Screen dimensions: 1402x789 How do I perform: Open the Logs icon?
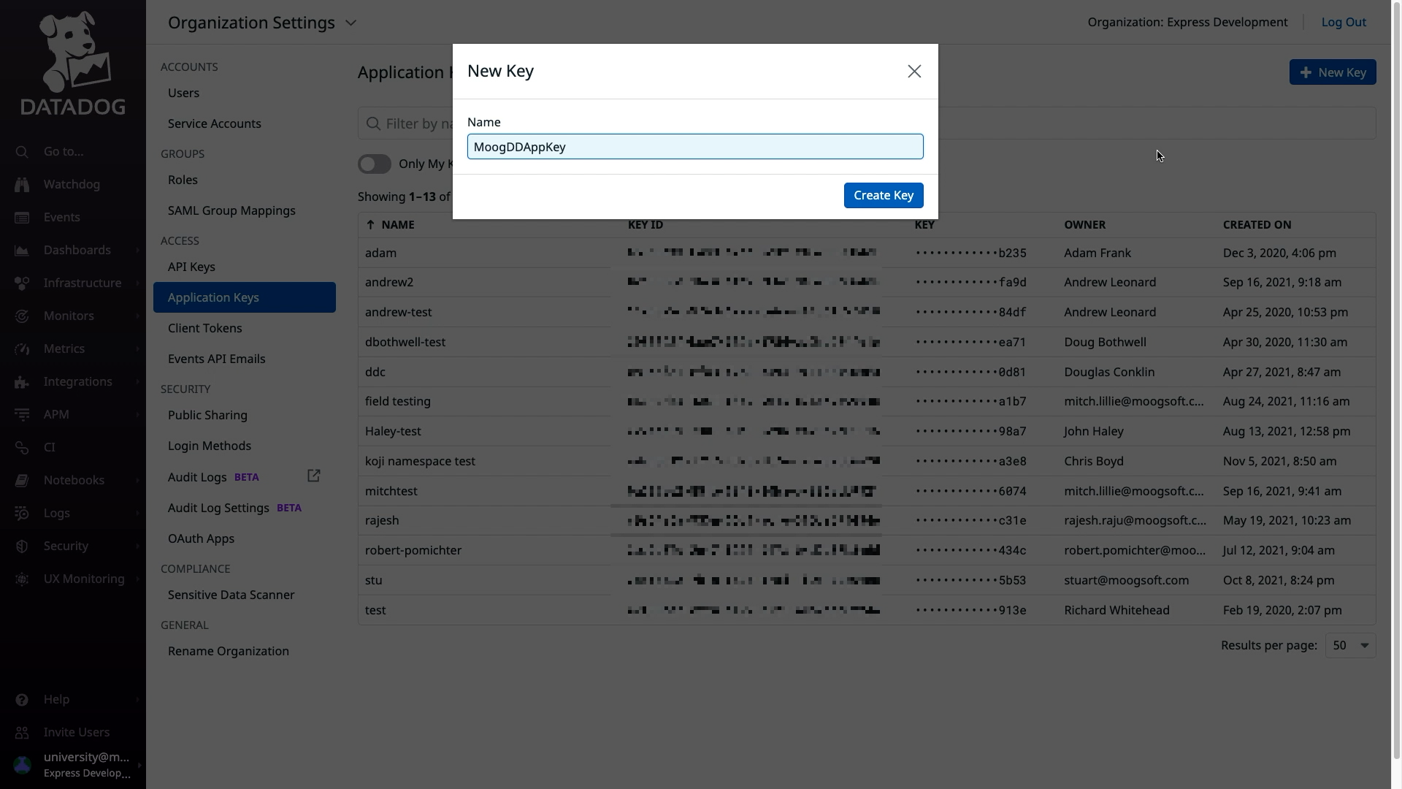(x=22, y=514)
